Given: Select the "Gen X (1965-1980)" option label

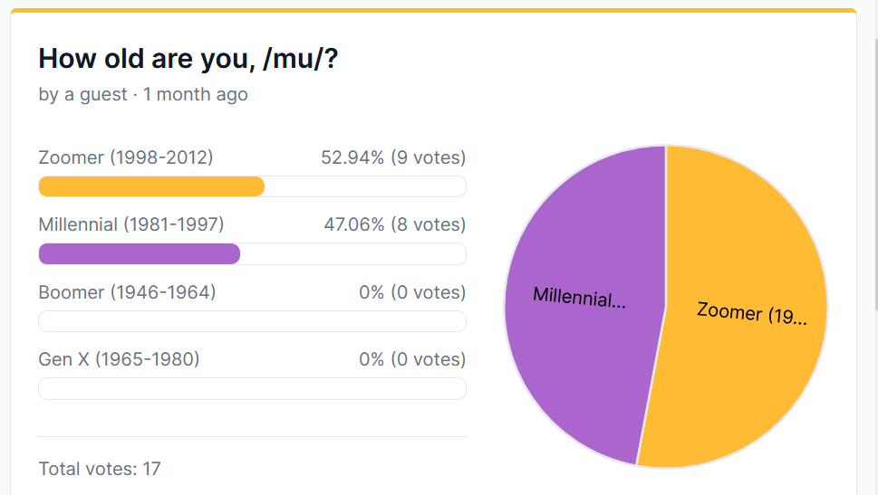Looking at the screenshot, I should point(119,359).
